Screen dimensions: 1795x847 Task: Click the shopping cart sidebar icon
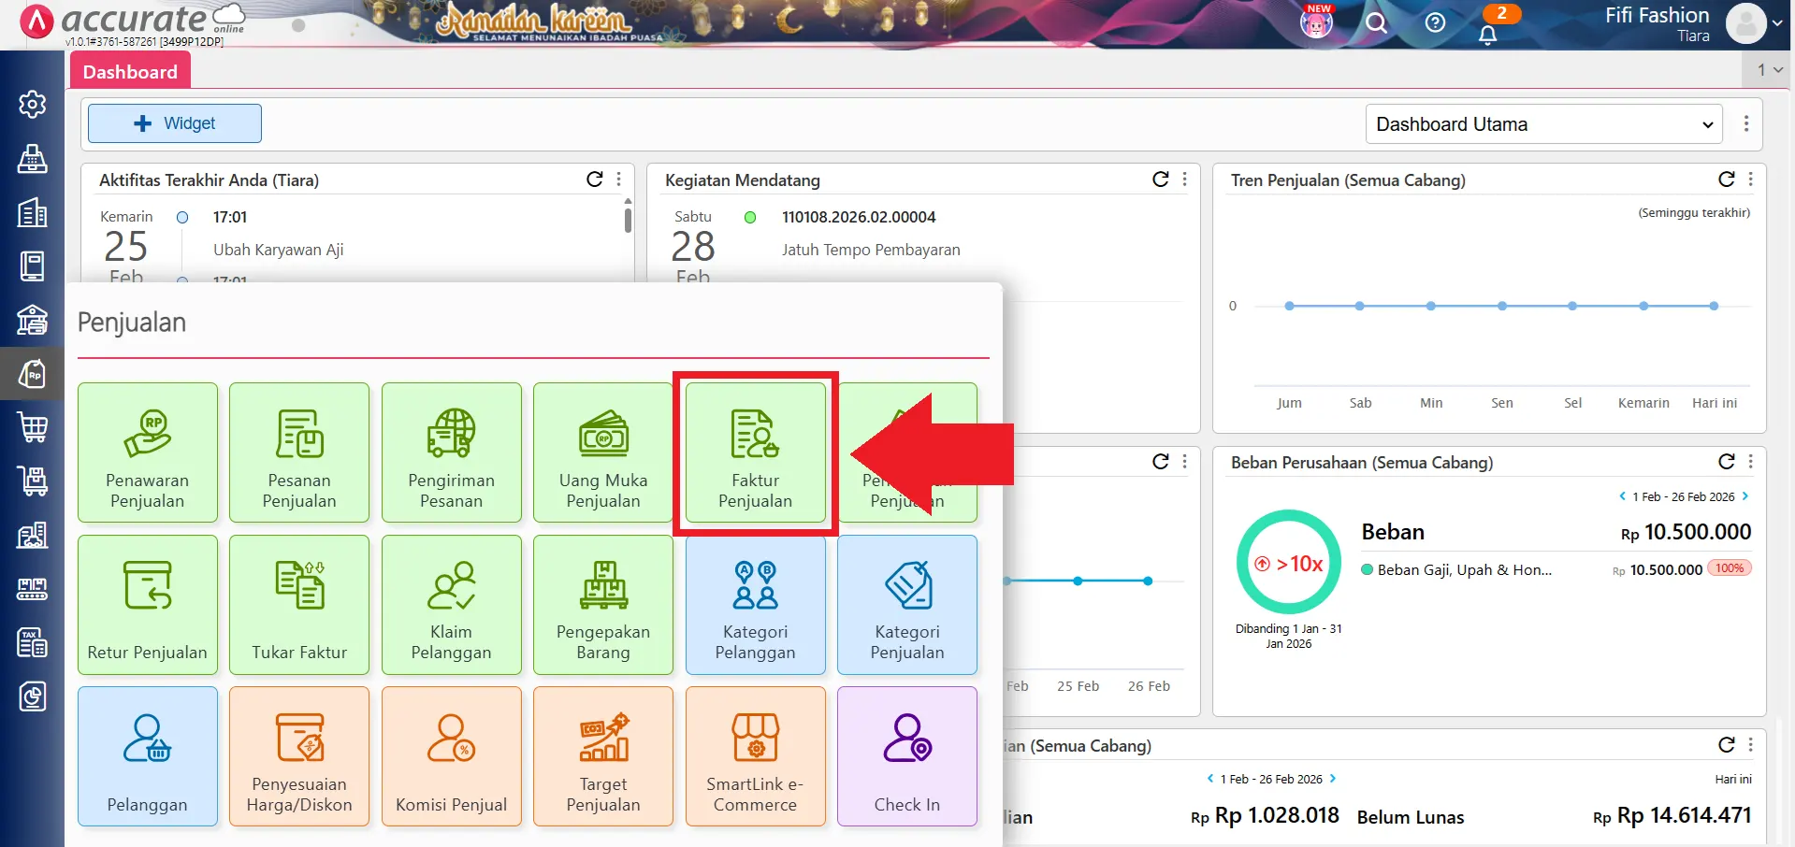point(33,427)
